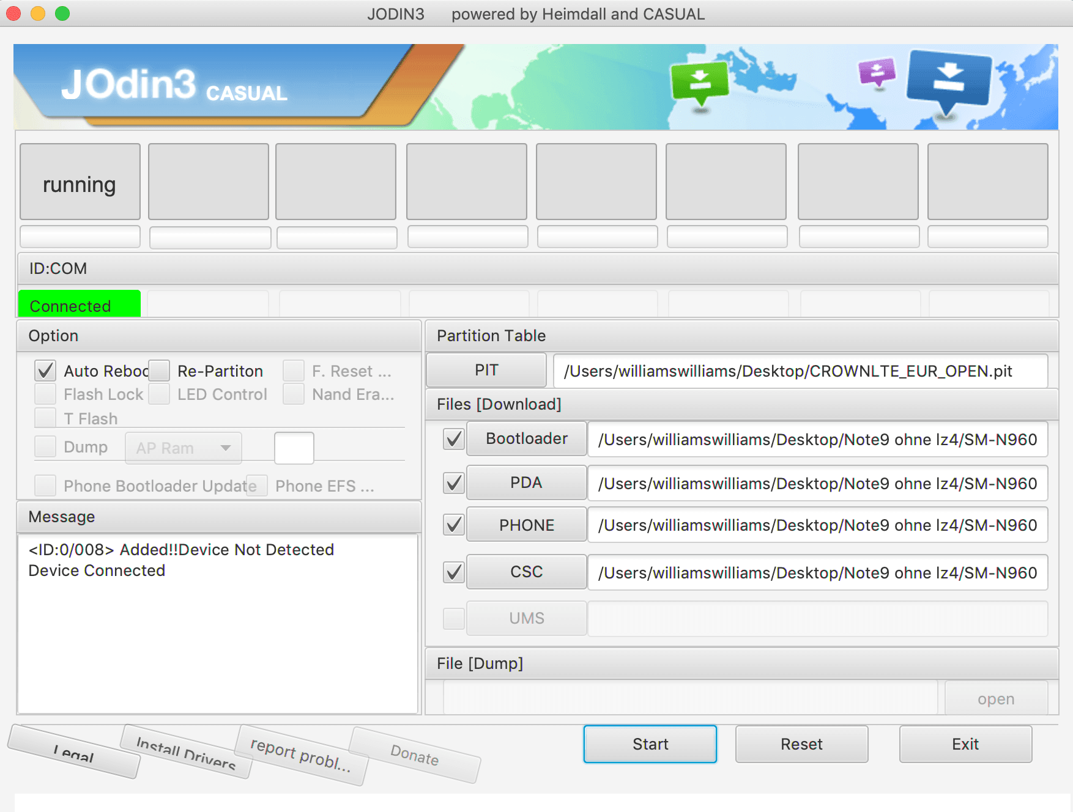Screen dimensions: 1073x812
Task: Click the PDA file button
Action: point(527,482)
